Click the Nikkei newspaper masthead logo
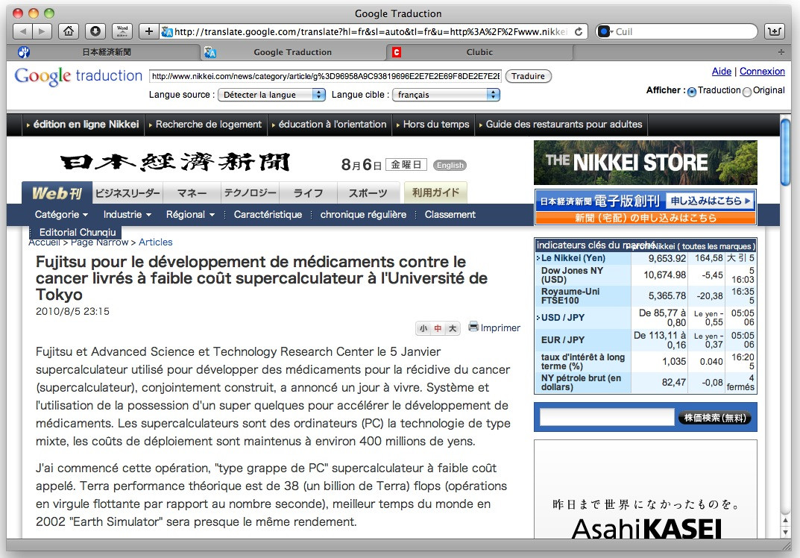800x558 pixels. coord(175,163)
